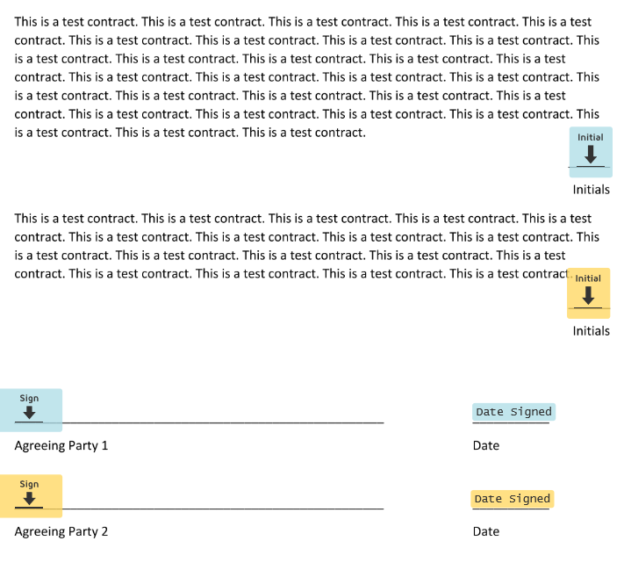Select the word "Sign" on the blue tag
Screen dimensions: 624x563
(29, 398)
